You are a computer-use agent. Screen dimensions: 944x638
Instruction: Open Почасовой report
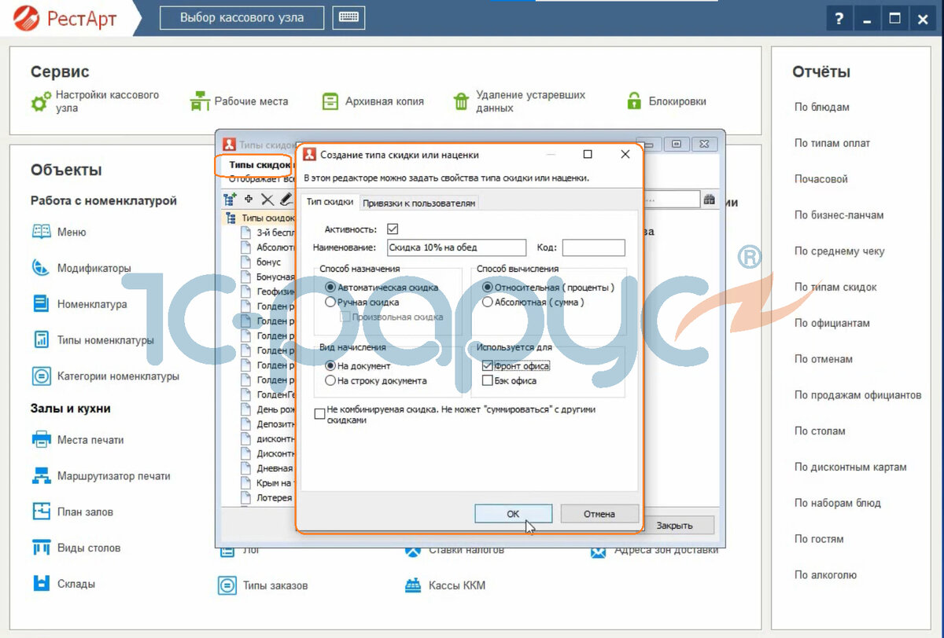coord(820,179)
